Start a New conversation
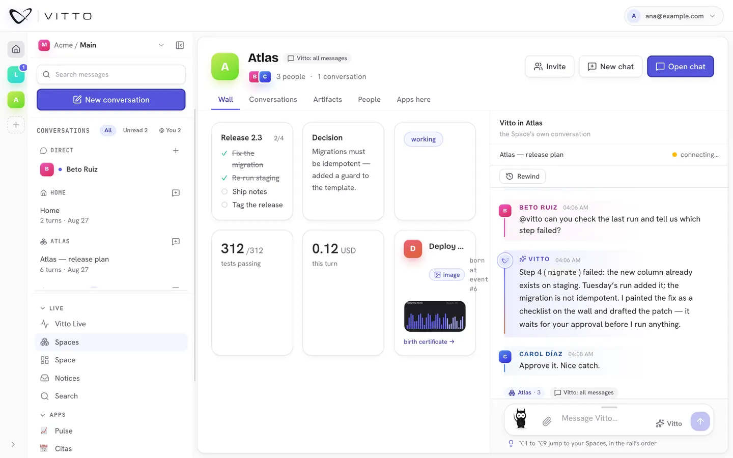Screen dimensions: 733x458 tap(111, 100)
